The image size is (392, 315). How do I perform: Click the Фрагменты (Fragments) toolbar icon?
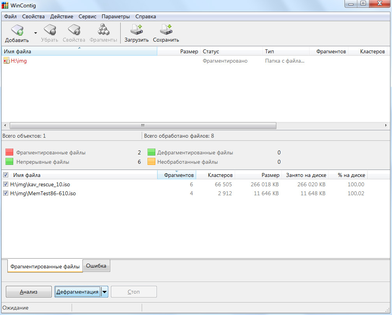pyautogui.click(x=103, y=30)
